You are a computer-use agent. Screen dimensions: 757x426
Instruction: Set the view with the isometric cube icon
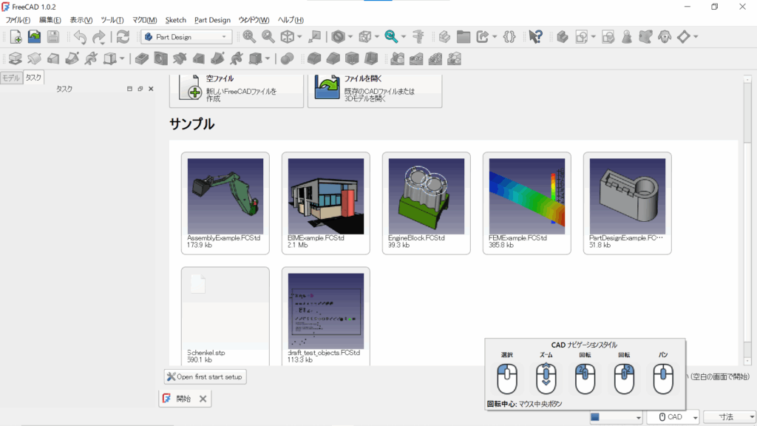pyautogui.click(x=289, y=36)
